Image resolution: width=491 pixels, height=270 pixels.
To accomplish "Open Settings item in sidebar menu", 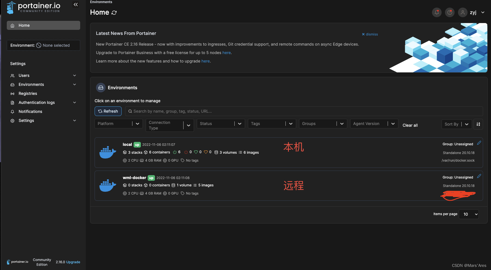I will [43, 121].
